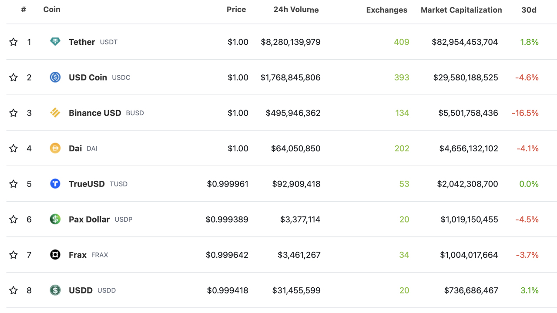Sort by the 30d column header
Screen dimensions: 557x313
(529, 10)
